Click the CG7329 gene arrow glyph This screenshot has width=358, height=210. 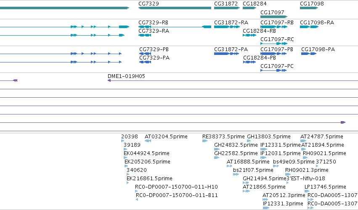pos(175,8)
